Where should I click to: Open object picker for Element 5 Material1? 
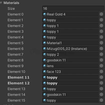click(x=101, y=43)
